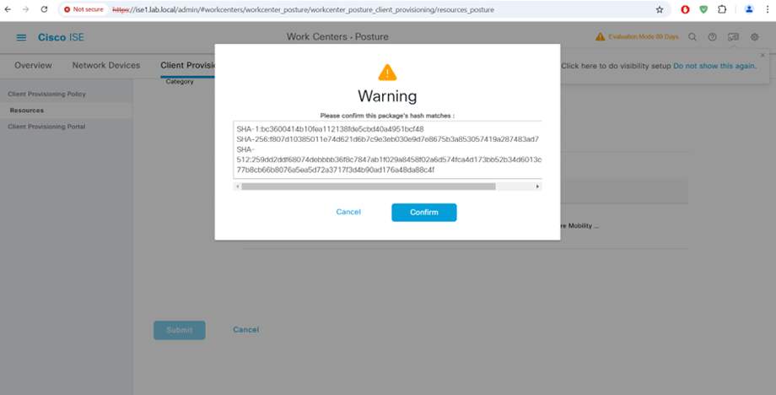Screen dimensions: 776x395
Task: Click the browser forward arrow
Action: click(x=26, y=9)
